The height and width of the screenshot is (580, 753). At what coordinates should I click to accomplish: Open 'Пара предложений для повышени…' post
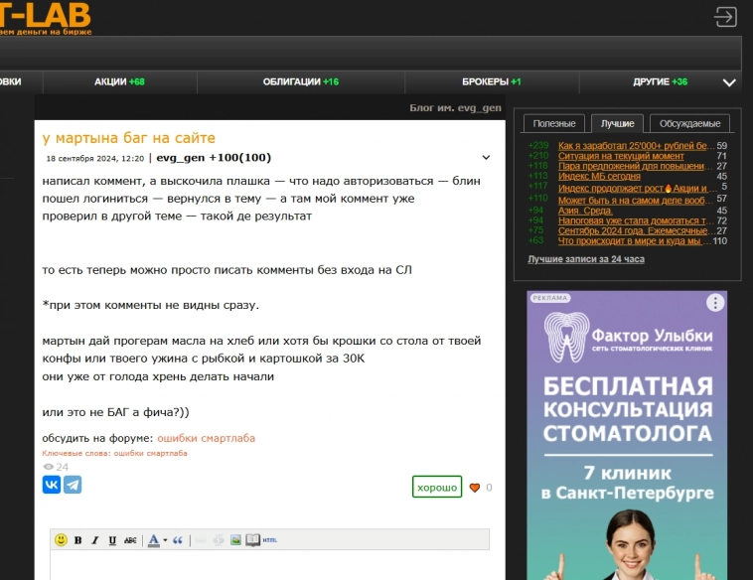(636, 166)
